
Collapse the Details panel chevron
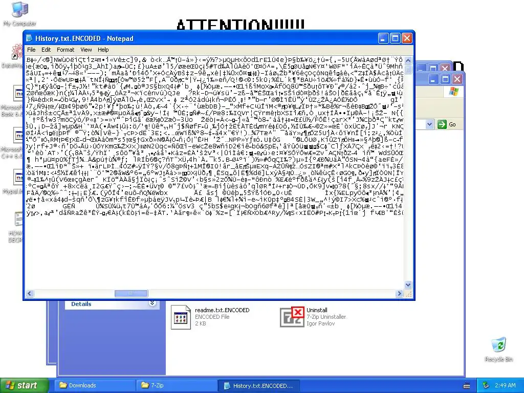click(x=152, y=303)
